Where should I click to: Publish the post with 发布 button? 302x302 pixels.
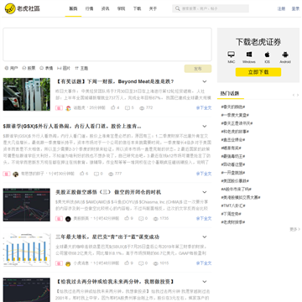pos(198,69)
